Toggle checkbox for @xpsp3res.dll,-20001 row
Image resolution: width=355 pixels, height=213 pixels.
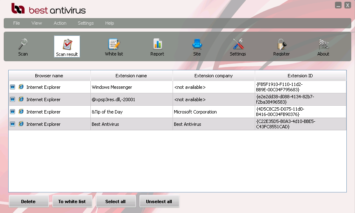coord(13,100)
